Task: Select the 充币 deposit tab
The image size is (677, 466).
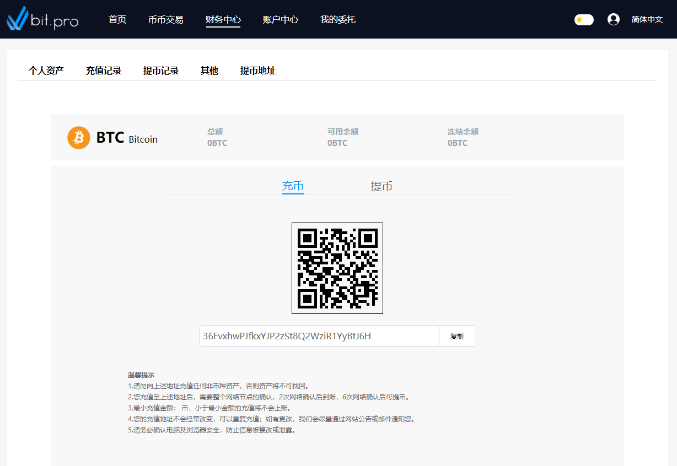Action: tap(293, 186)
